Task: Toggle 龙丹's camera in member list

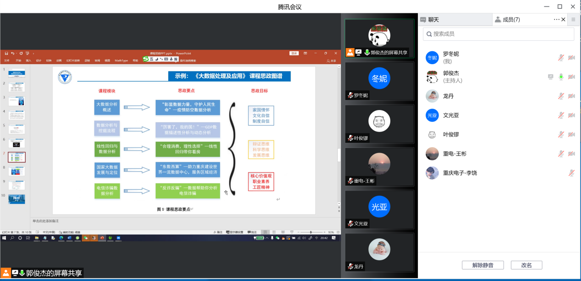Action: (571, 96)
